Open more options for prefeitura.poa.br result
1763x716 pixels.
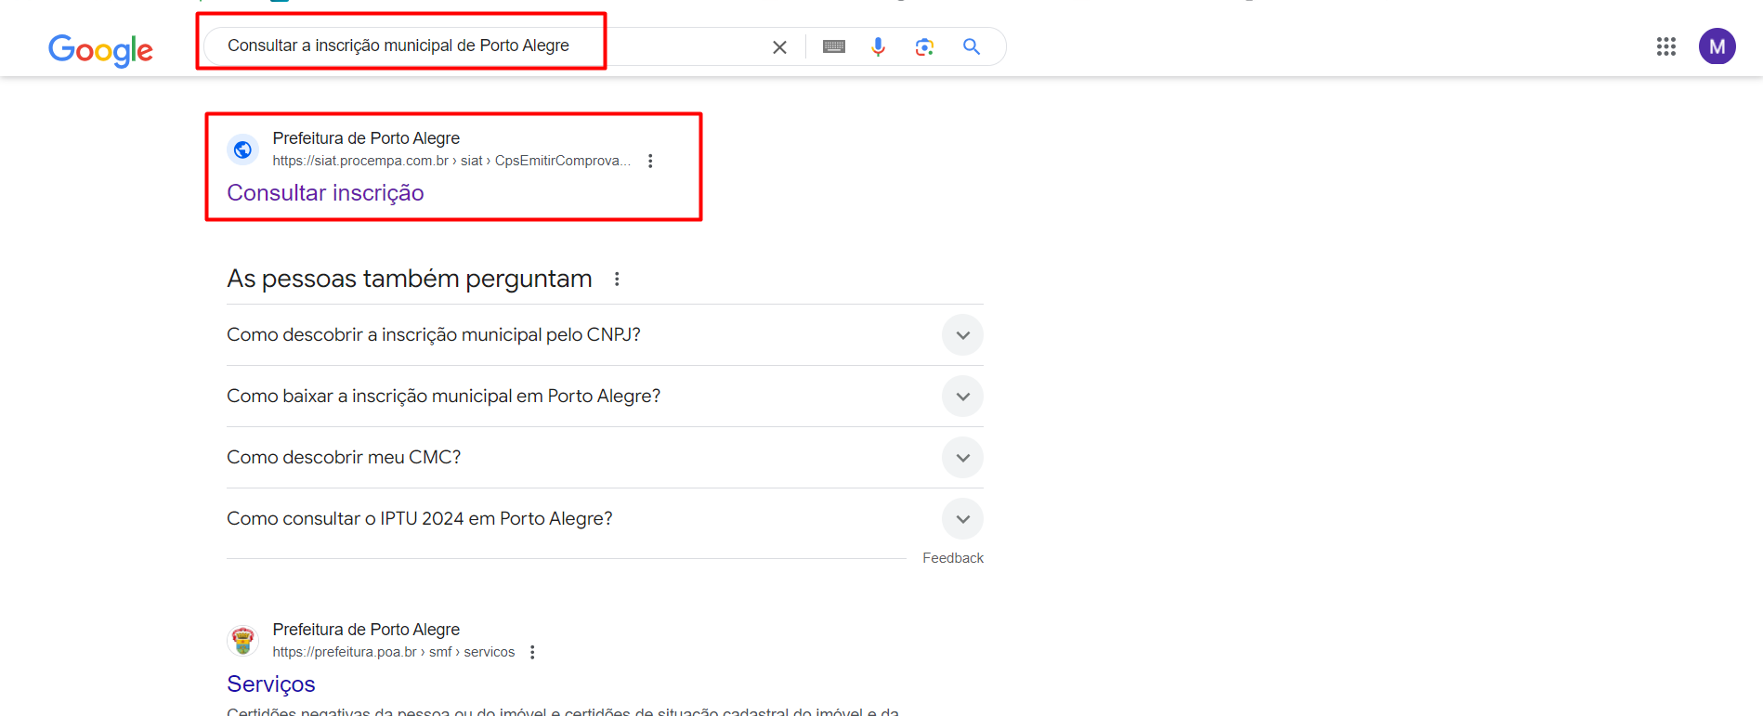(x=532, y=652)
